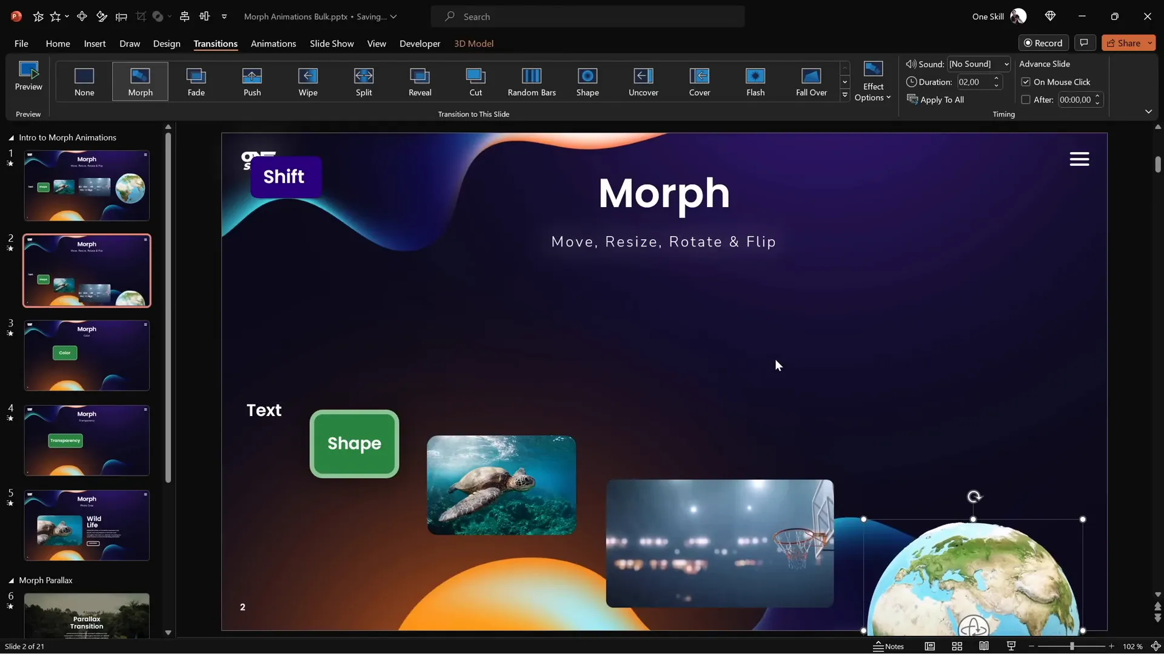Switch to the Design tab

pyautogui.click(x=167, y=44)
